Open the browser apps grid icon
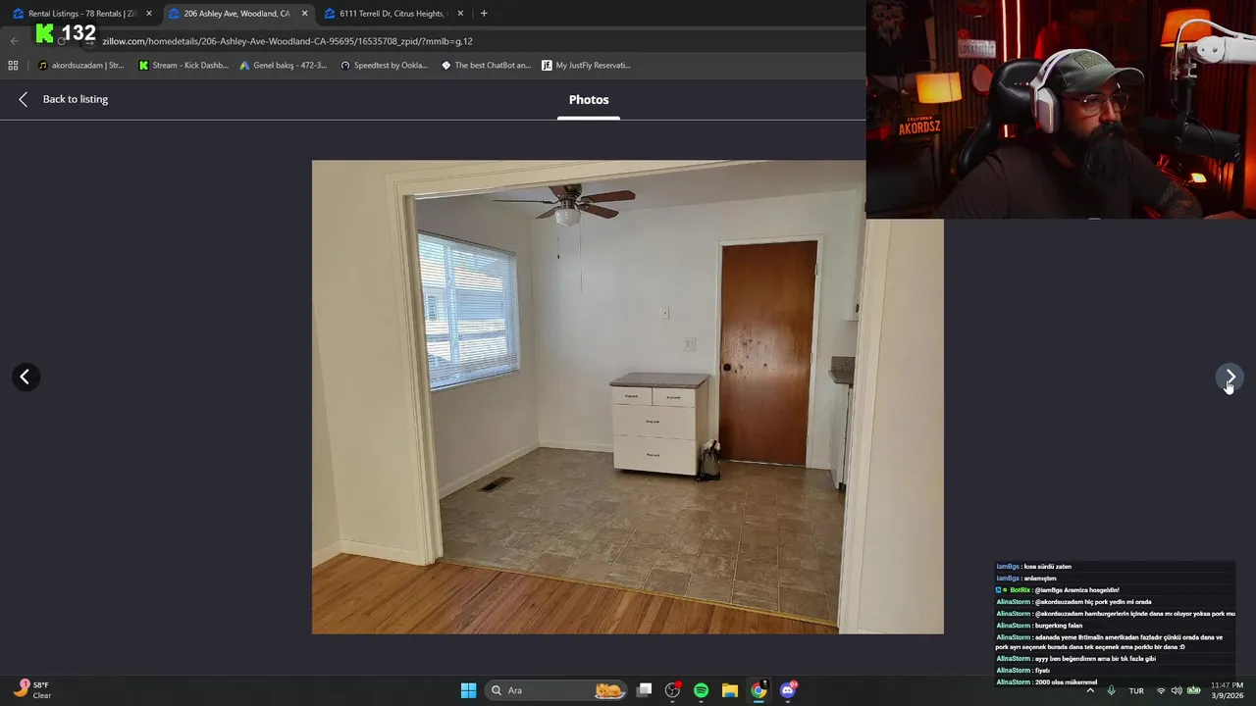The width and height of the screenshot is (1256, 706). click(13, 66)
